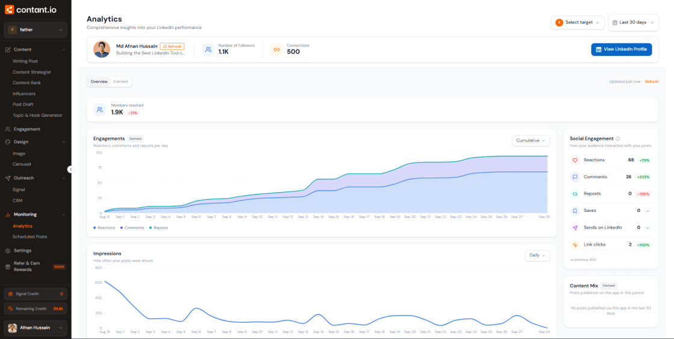Screen dimensions: 674x339
Task: Collapse sidebar with the arrow handle
Action: point(71,170)
